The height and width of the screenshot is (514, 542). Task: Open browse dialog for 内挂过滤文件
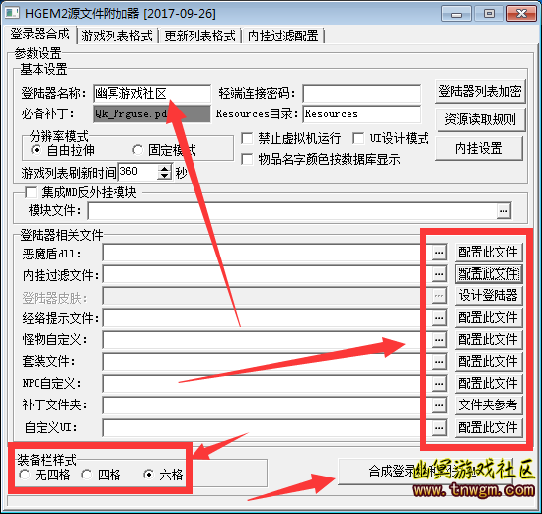(439, 274)
